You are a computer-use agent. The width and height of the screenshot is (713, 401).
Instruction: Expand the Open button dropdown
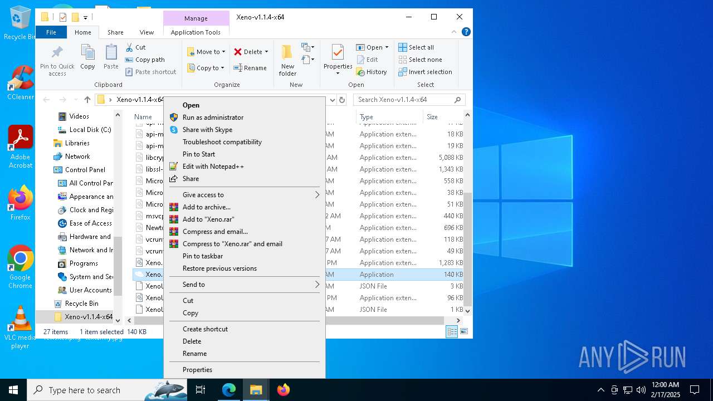coord(387,47)
